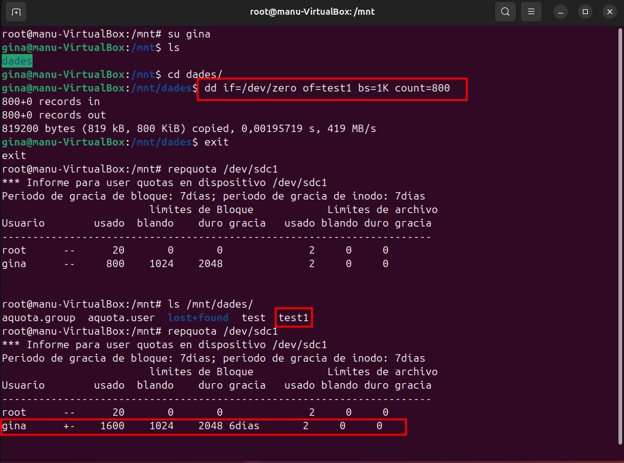Maximize the terminal window
The image size is (624, 463).
(585, 12)
